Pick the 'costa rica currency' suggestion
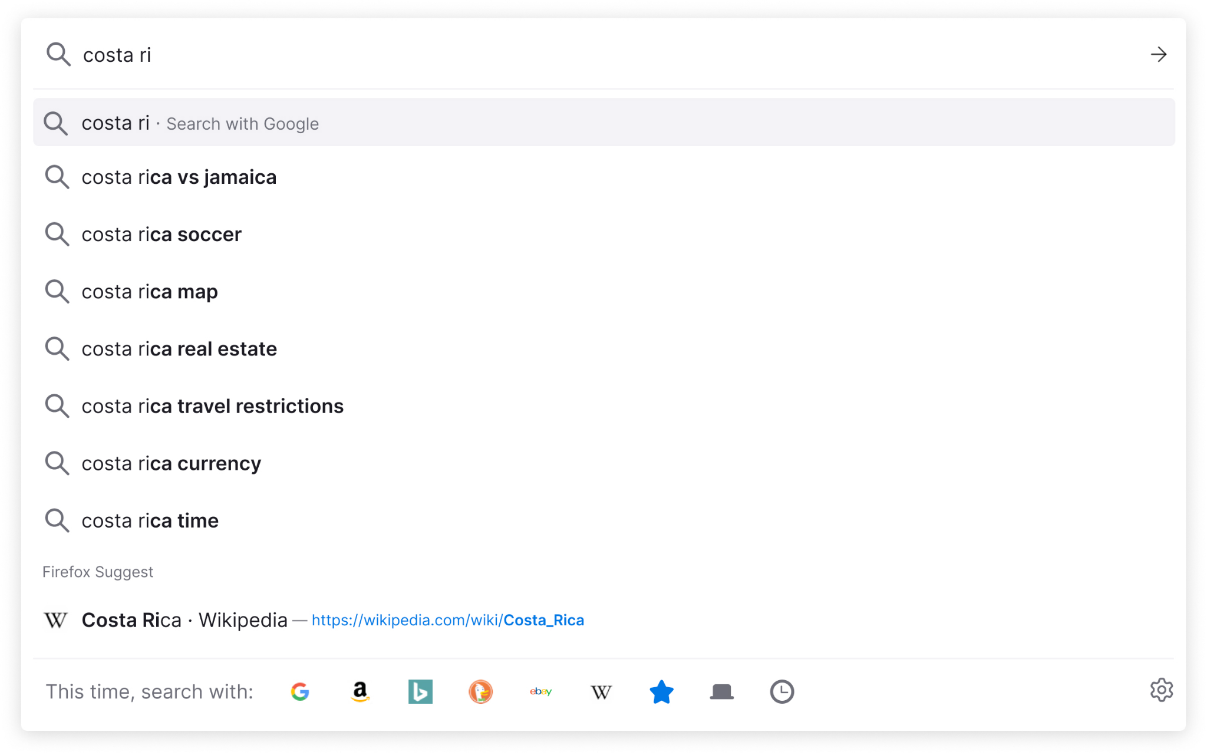Screen dimensions: 1207x755 point(171,463)
